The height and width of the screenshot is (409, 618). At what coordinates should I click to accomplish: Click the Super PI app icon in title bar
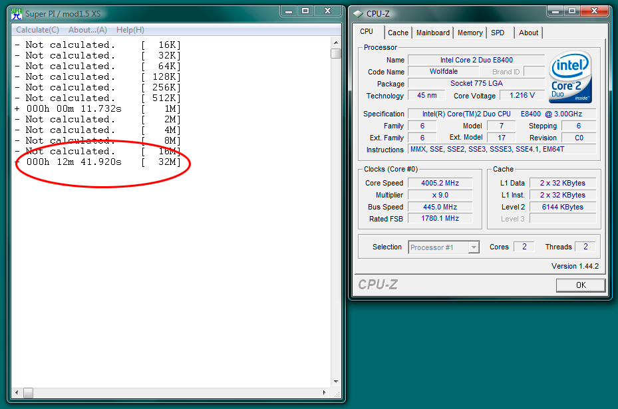click(x=17, y=14)
